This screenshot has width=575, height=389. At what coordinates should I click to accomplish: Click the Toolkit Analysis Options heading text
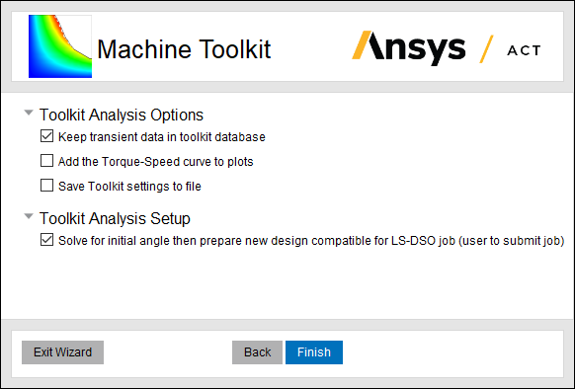click(122, 115)
